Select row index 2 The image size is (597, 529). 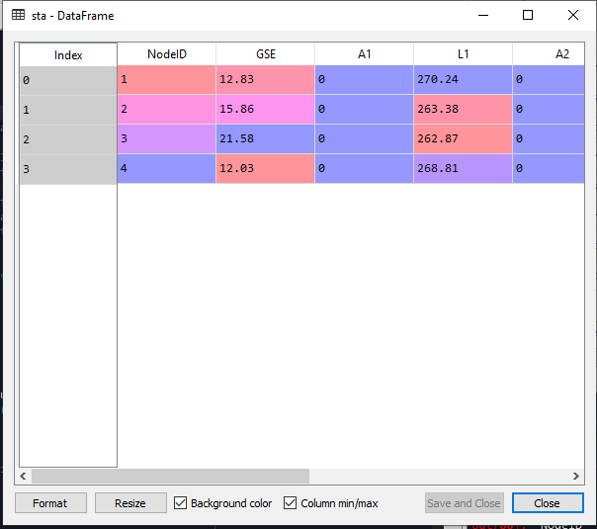(68, 139)
